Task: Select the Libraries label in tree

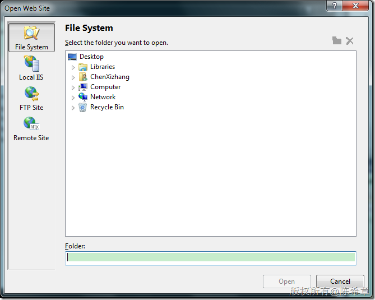Action: pos(103,67)
